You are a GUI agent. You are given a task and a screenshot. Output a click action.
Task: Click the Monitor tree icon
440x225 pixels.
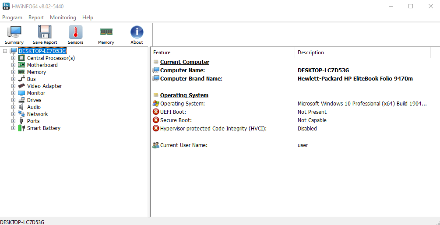[x=21, y=93]
